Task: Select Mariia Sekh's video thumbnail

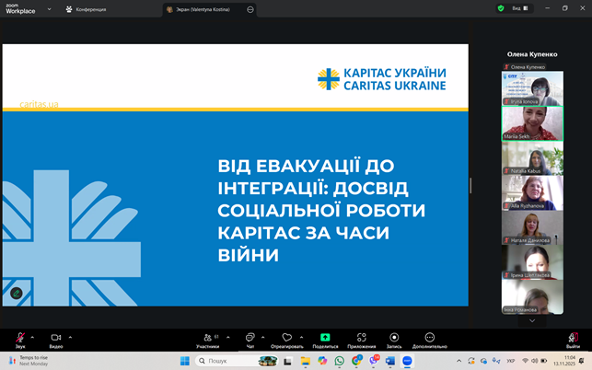Action: 532,122
